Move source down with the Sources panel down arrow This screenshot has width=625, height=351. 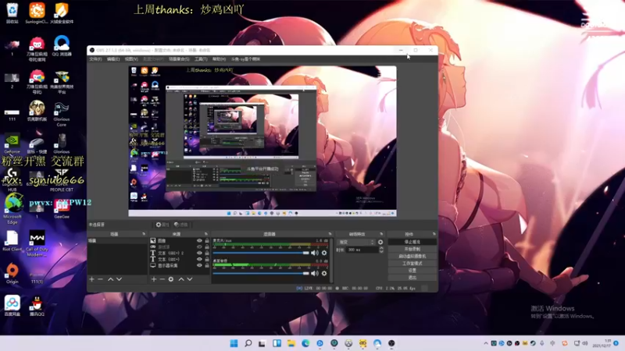click(190, 279)
